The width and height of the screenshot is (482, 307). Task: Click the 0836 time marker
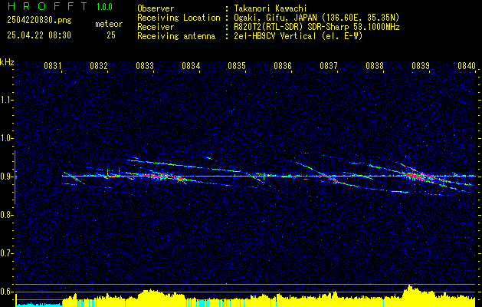coord(283,66)
